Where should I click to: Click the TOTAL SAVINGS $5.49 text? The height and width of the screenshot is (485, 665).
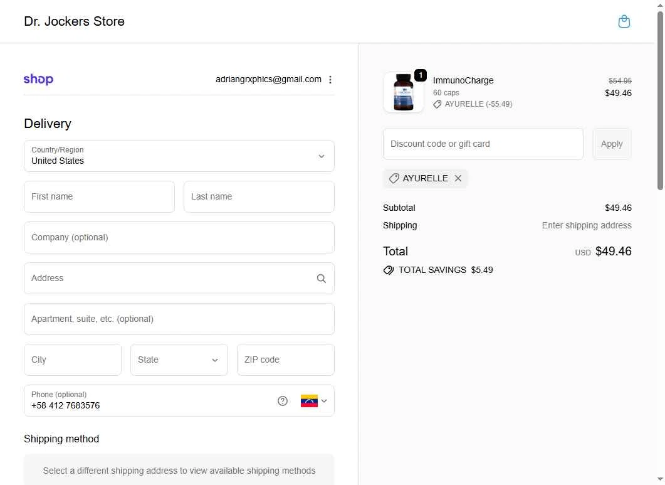tap(445, 270)
